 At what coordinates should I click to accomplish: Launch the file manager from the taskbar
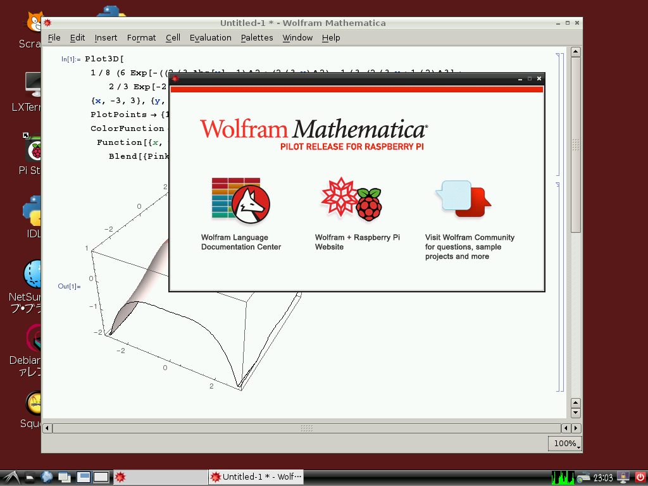point(30,478)
